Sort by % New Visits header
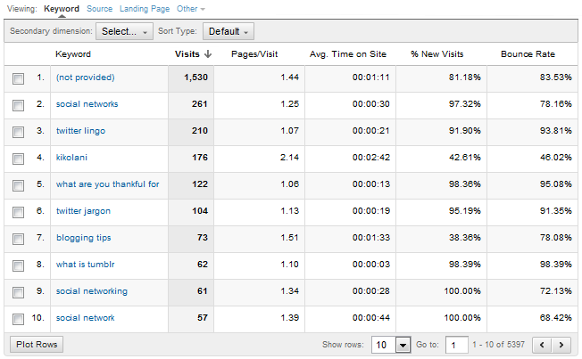Viewport: 582px width, 359px height. (436, 54)
